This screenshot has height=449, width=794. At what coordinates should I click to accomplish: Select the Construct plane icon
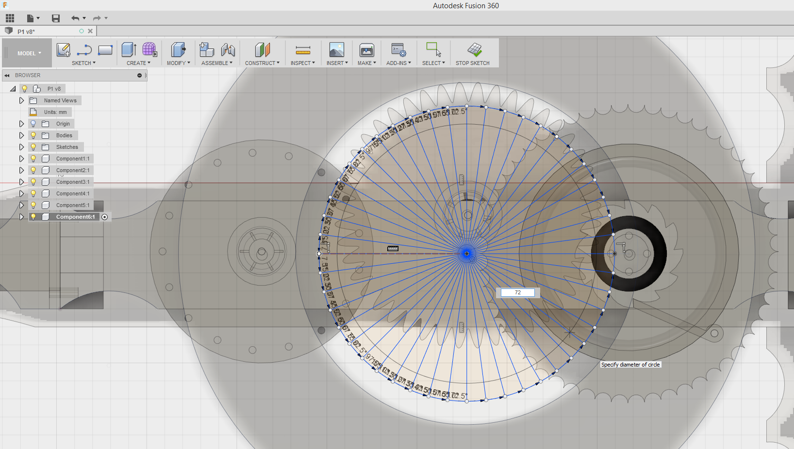coord(262,49)
